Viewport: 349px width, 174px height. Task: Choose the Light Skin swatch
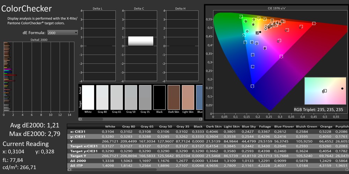(188, 97)
